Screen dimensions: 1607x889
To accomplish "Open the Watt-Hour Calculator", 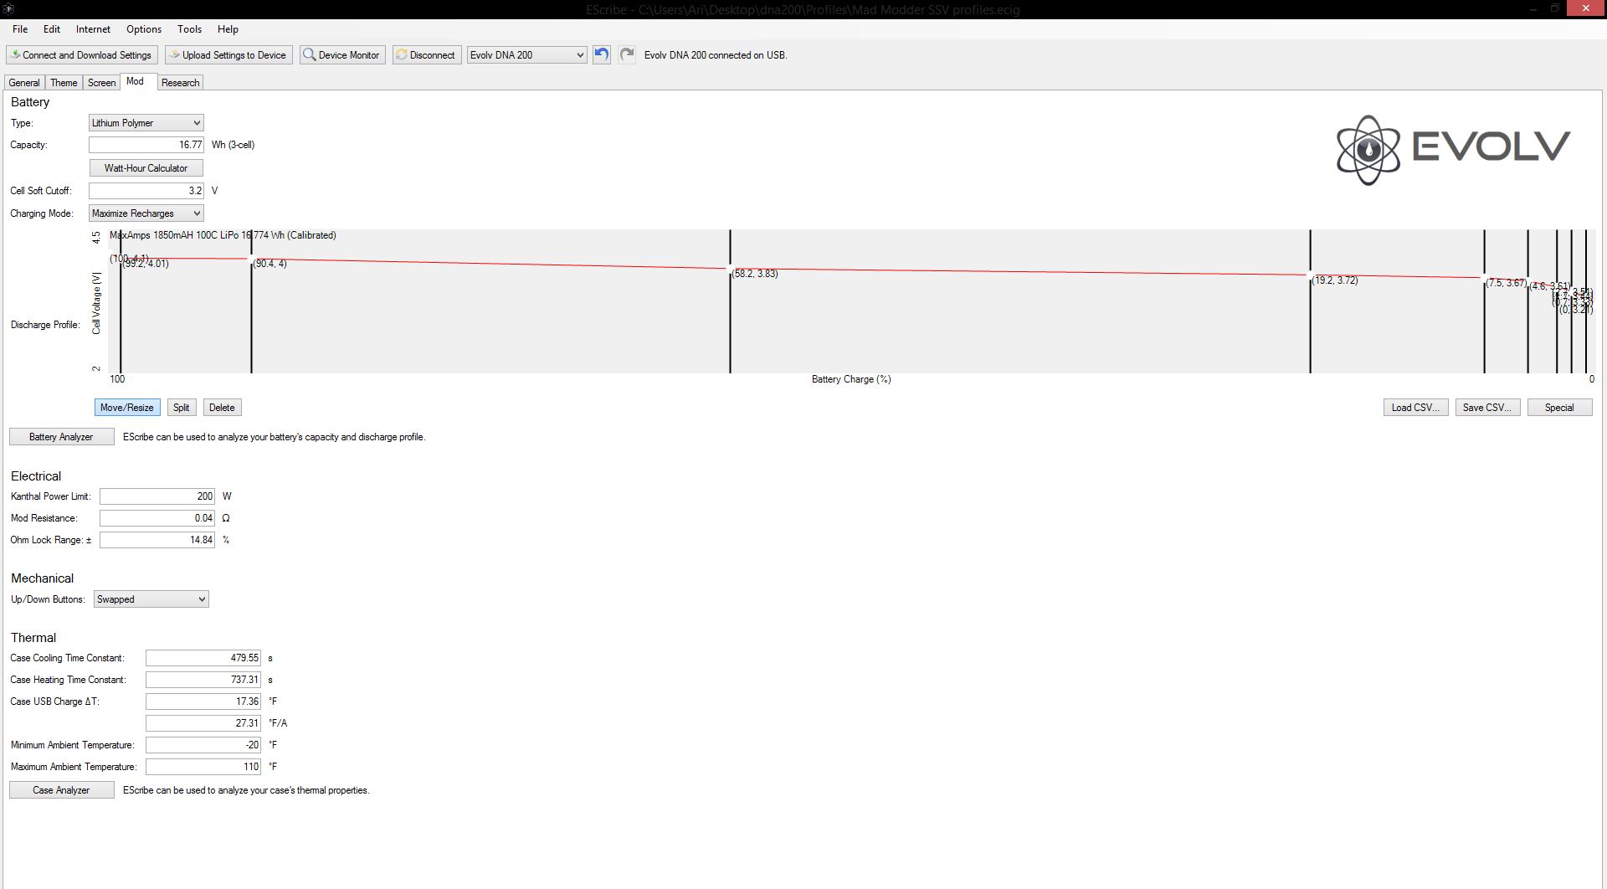I will [146, 168].
